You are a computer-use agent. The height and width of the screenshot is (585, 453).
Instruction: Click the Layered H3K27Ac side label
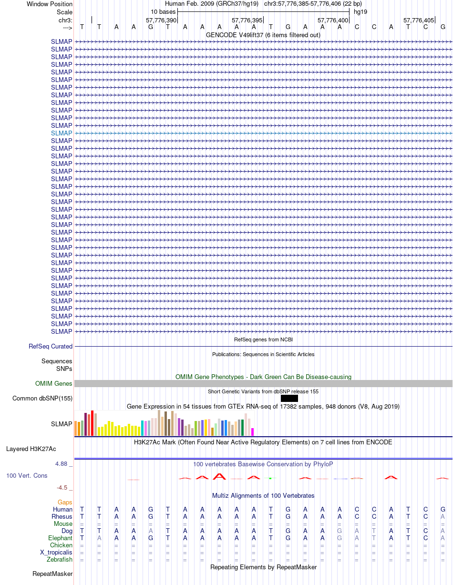pos(31,449)
